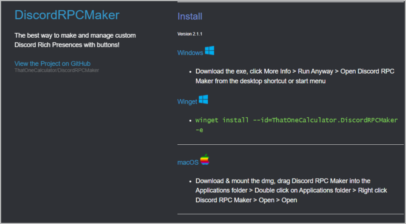Image resolution: width=406 pixels, height=224 pixels.
Task: Click the Install heading
Action: (190, 16)
